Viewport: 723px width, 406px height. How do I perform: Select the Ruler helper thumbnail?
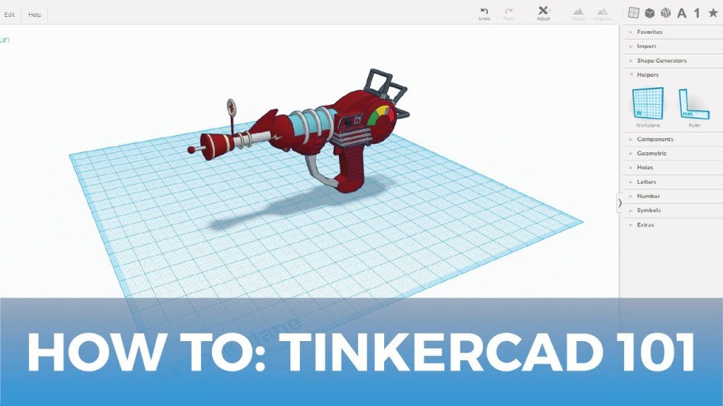694,104
